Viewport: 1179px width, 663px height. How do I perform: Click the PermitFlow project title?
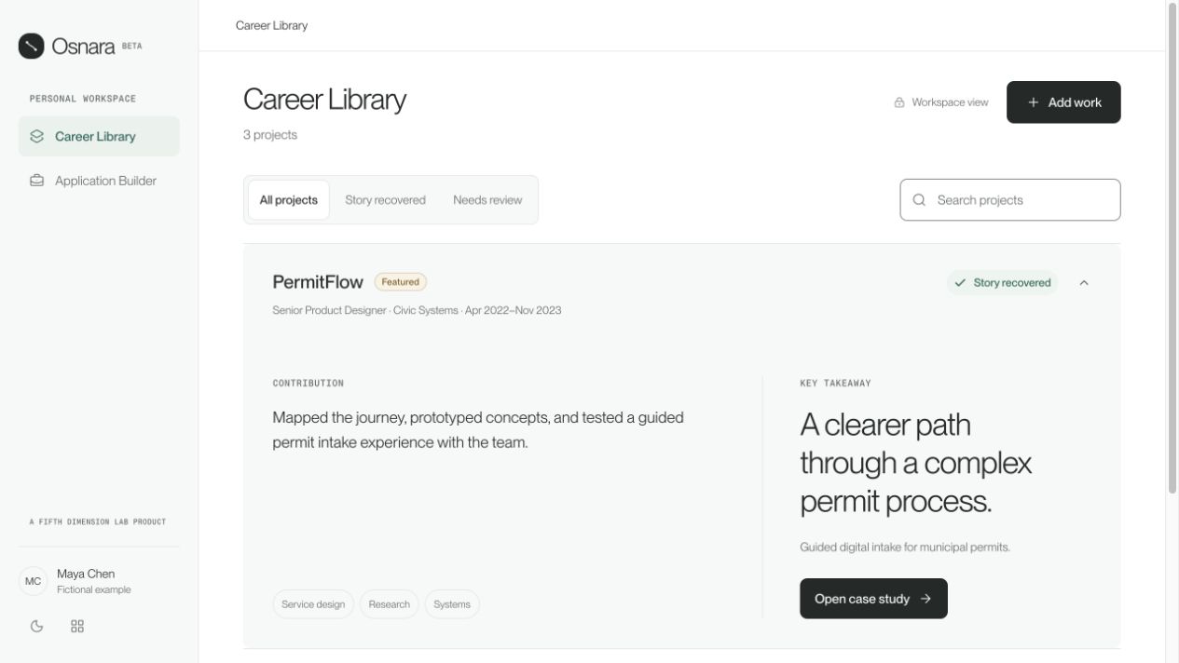pos(318,282)
